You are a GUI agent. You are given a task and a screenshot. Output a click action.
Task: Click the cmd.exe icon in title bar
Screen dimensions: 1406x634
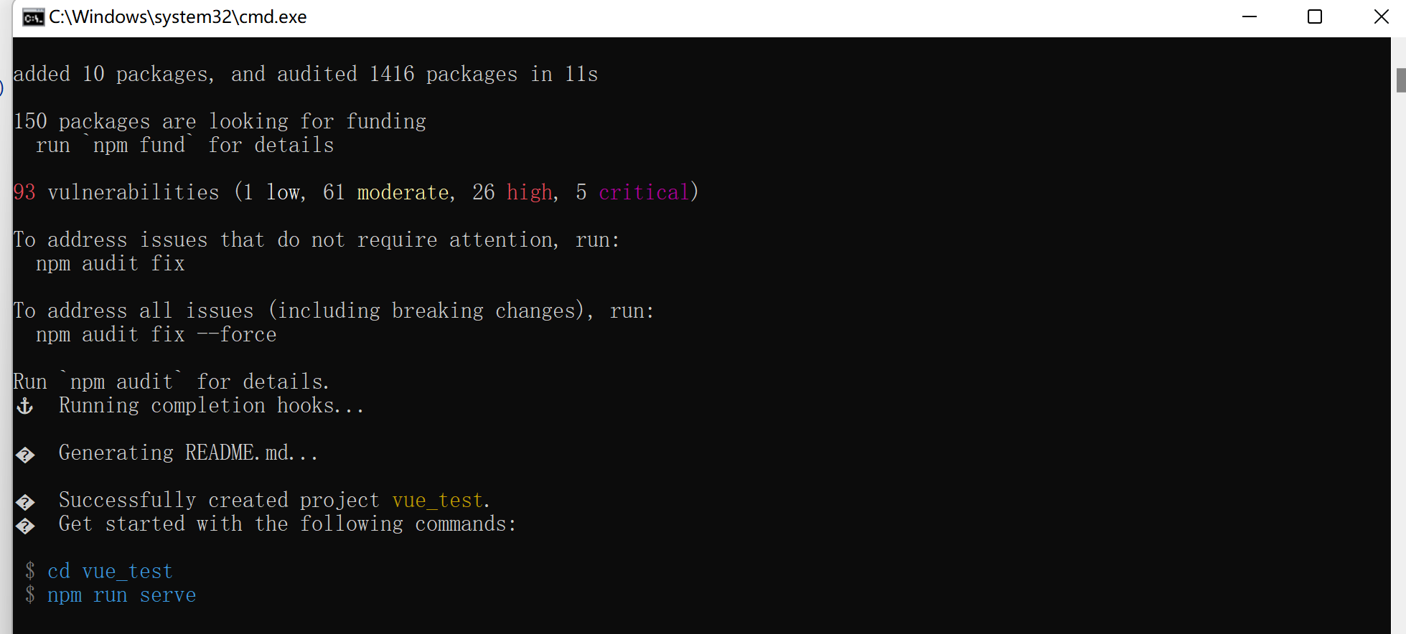33,17
